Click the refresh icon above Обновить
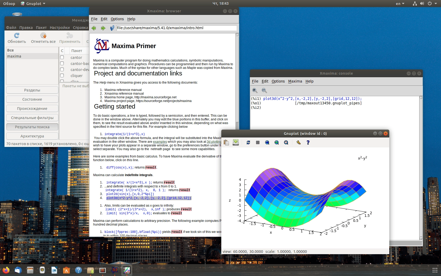 (17, 35)
